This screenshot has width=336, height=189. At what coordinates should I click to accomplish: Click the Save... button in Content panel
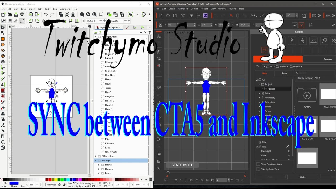pos(302,177)
